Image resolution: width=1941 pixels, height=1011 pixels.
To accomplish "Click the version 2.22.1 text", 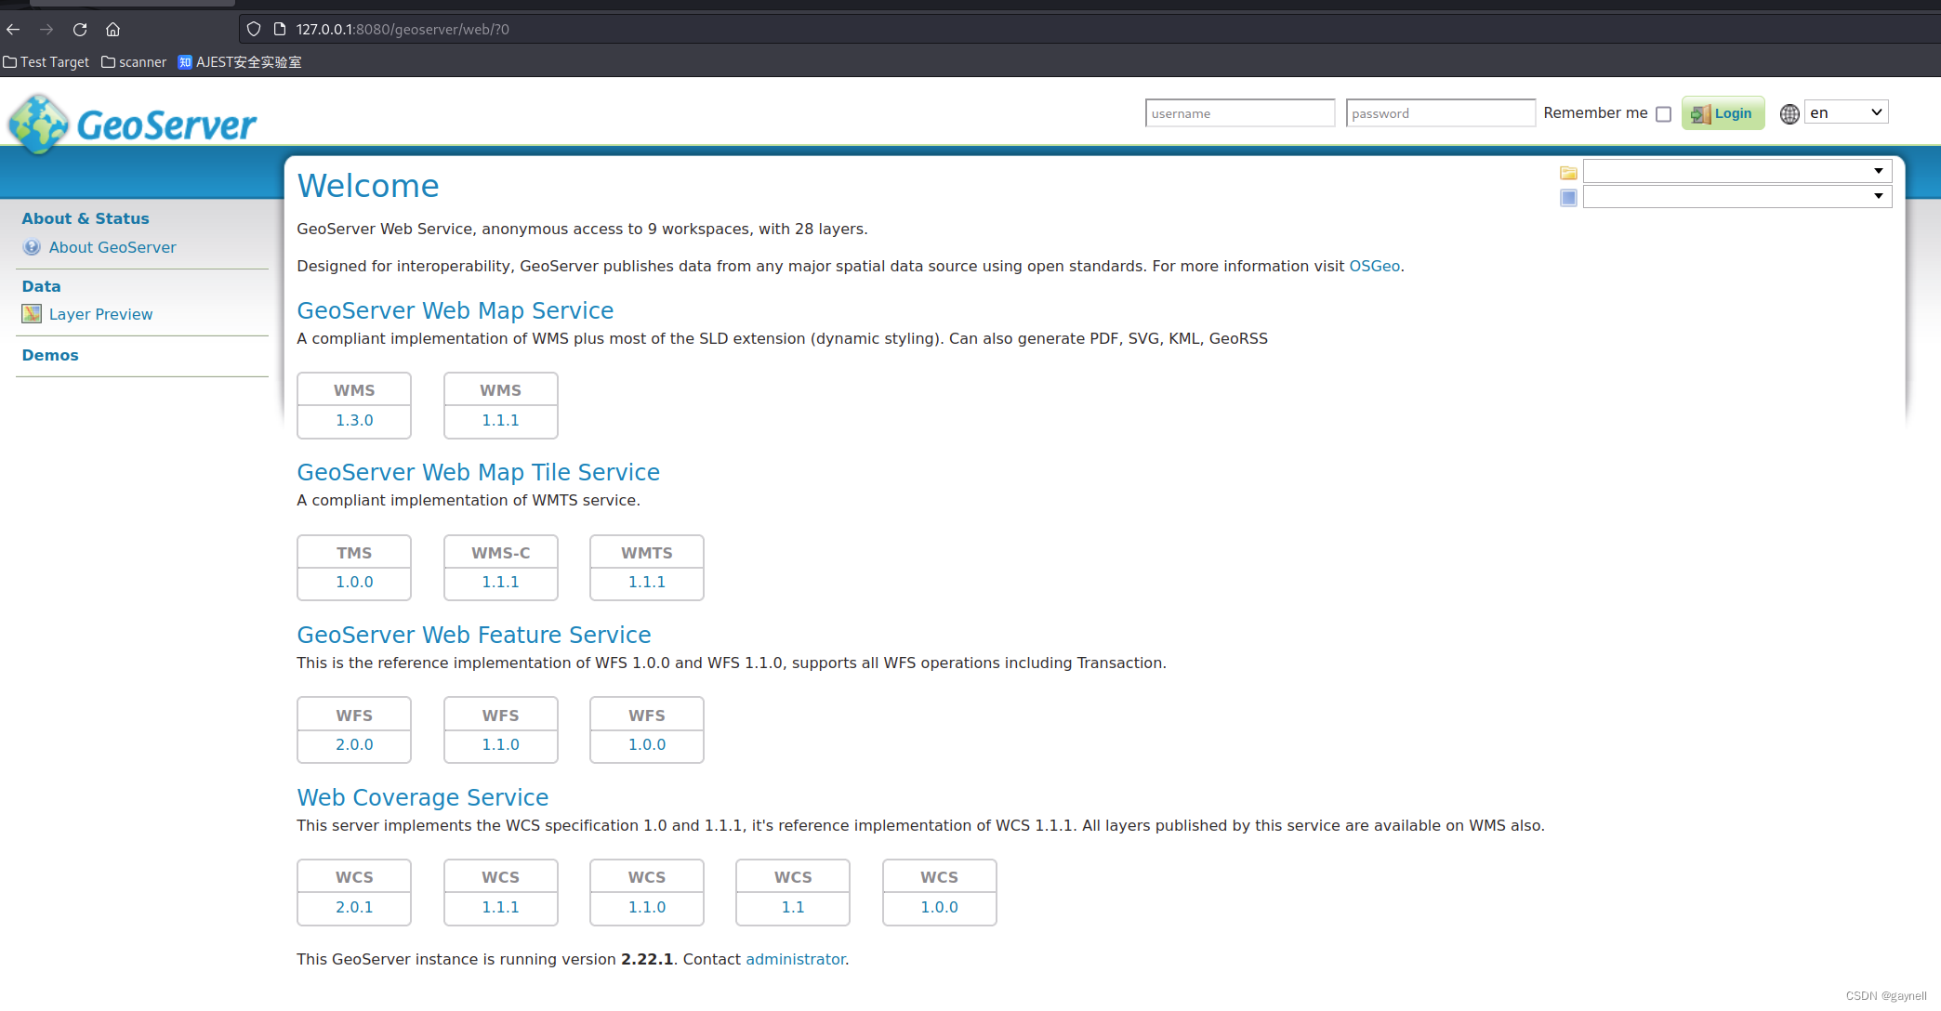I will pos(647,959).
